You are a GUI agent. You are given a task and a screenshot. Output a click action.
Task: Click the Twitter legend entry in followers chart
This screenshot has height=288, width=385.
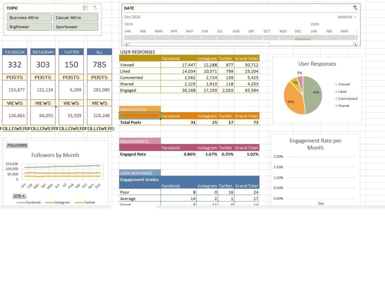tap(85, 202)
